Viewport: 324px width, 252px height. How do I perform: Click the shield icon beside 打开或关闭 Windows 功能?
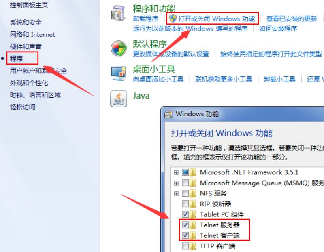(173, 18)
